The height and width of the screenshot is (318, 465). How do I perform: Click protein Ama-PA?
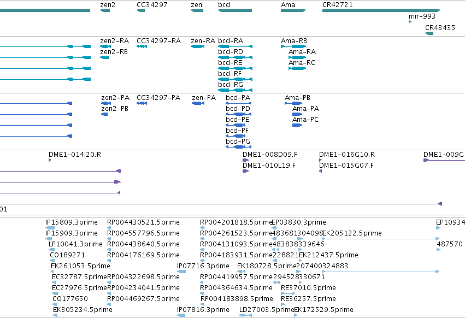[297, 114]
